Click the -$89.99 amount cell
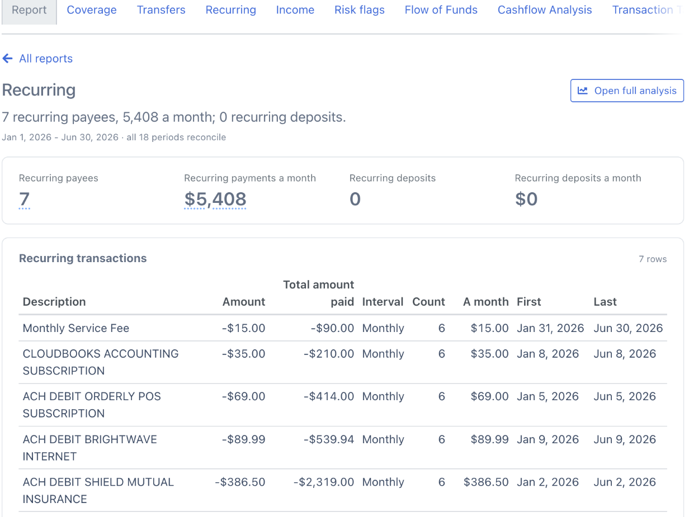Viewport: 689px width, 517px height. click(243, 439)
